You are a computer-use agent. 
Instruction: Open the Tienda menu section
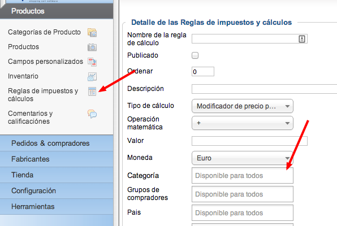(57, 175)
